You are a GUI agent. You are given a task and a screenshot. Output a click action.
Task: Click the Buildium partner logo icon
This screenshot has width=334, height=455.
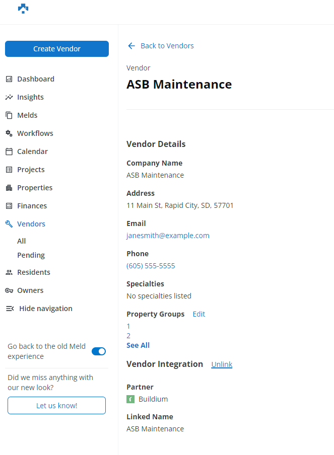click(130, 399)
